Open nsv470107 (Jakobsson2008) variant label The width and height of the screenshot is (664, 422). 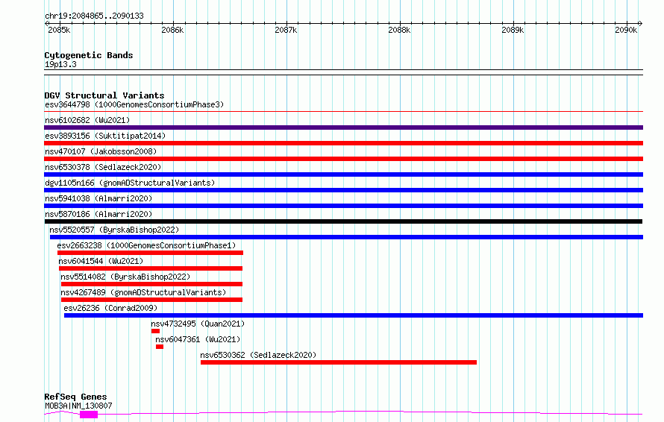coord(101,151)
